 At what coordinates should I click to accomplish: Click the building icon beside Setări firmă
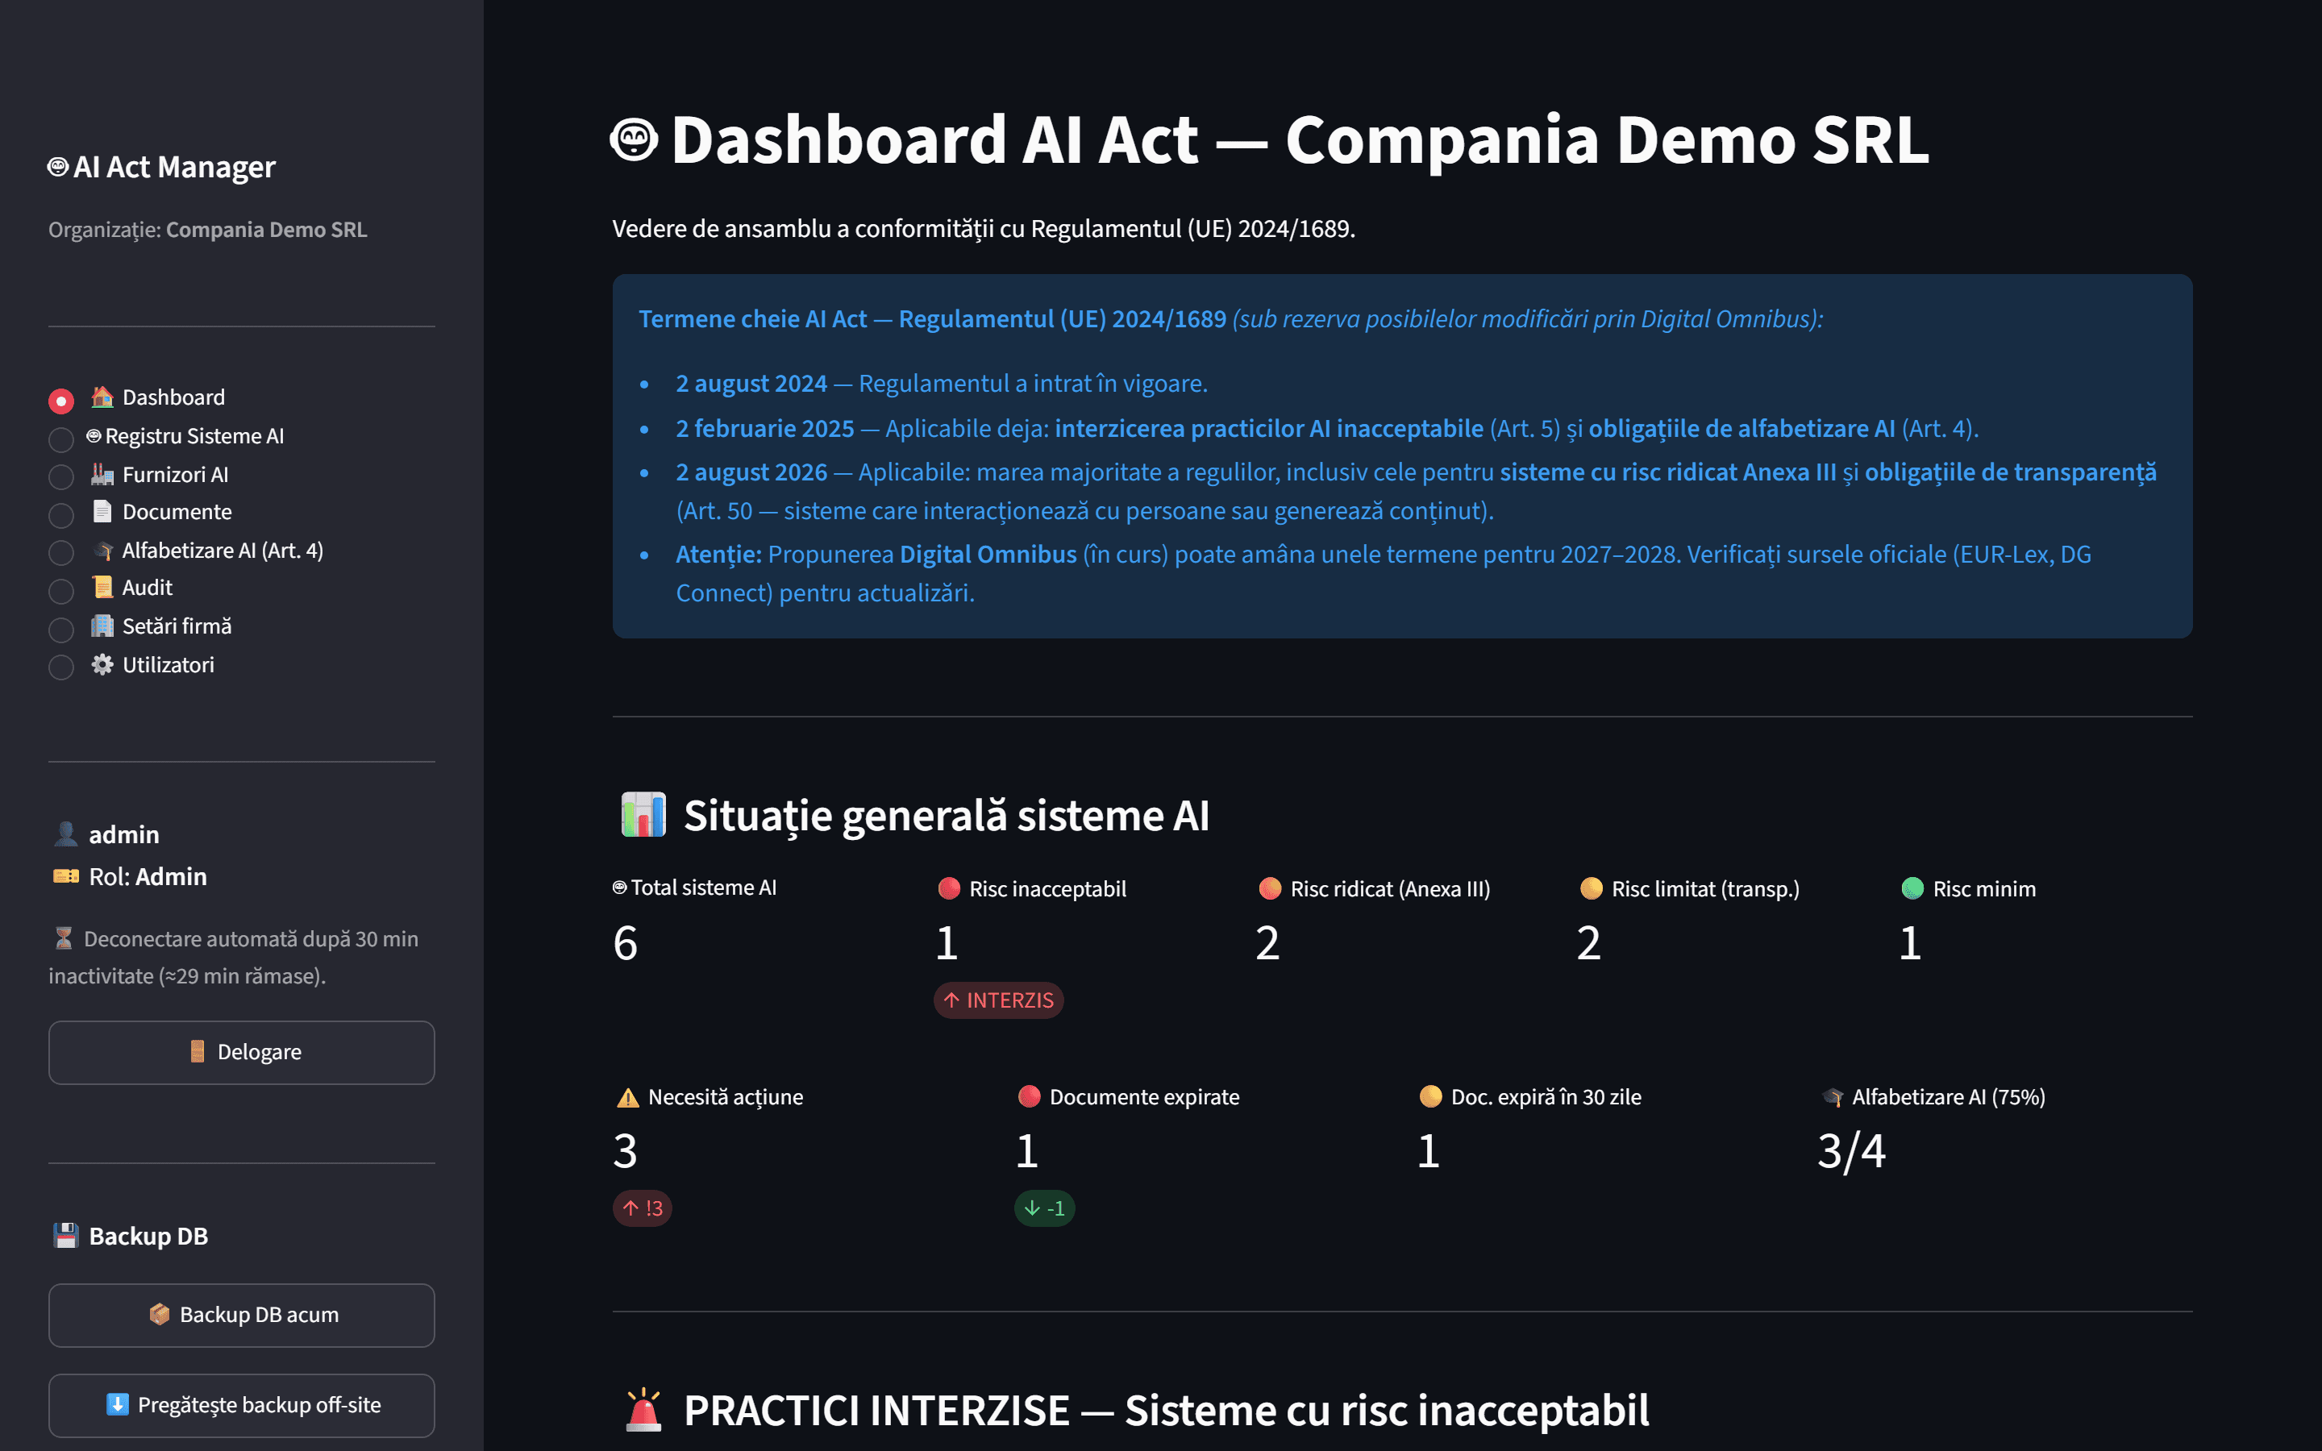coord(102,626)
